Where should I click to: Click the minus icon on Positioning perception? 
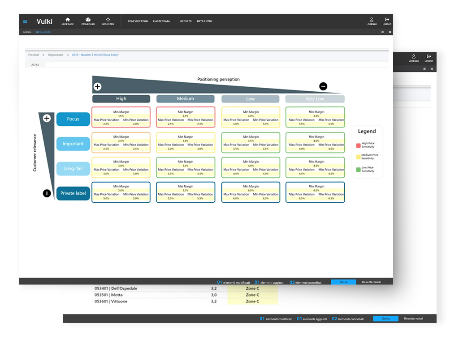323,86
